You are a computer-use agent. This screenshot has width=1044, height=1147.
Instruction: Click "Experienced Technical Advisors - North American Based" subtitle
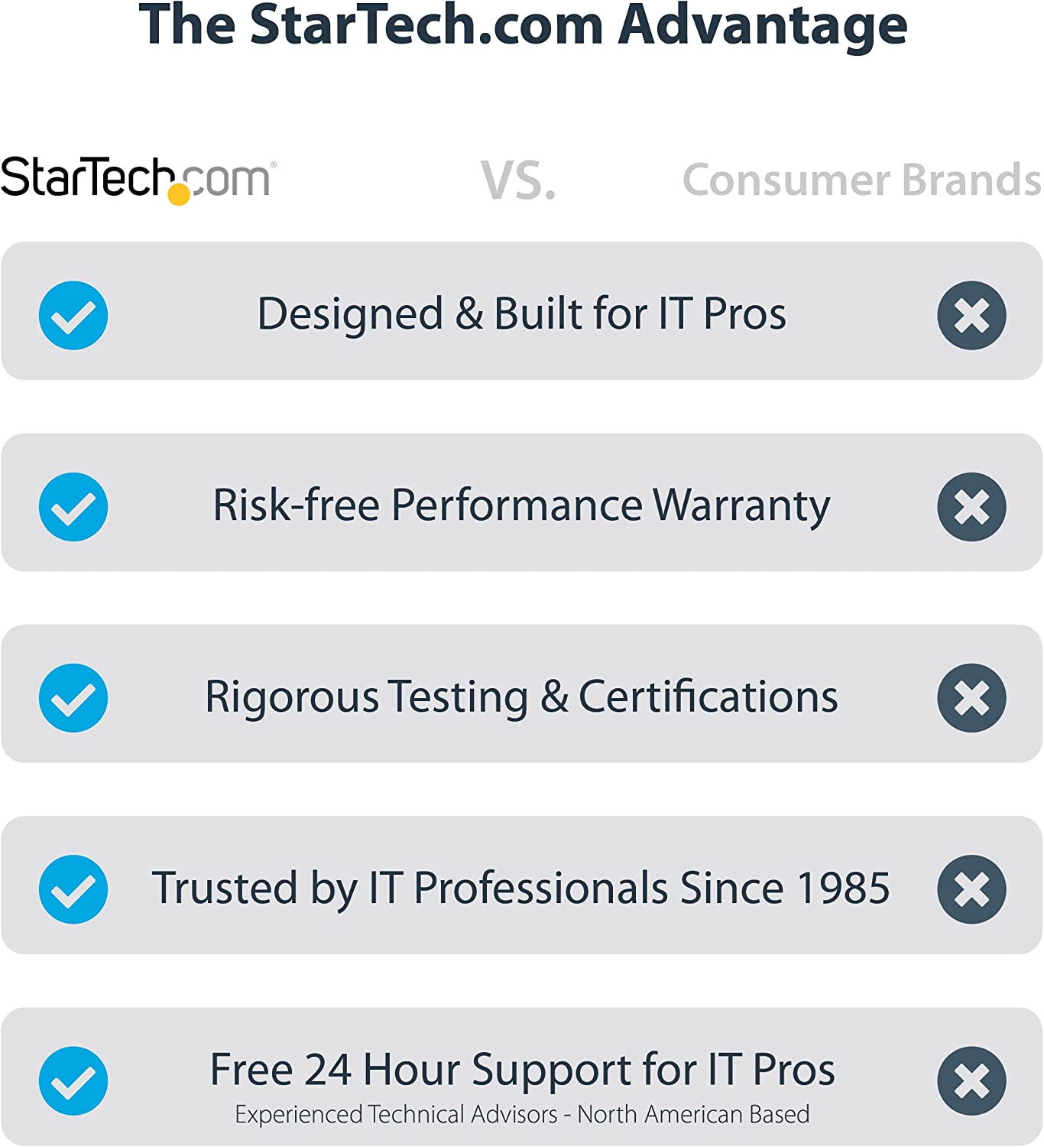pos(522,1115)
